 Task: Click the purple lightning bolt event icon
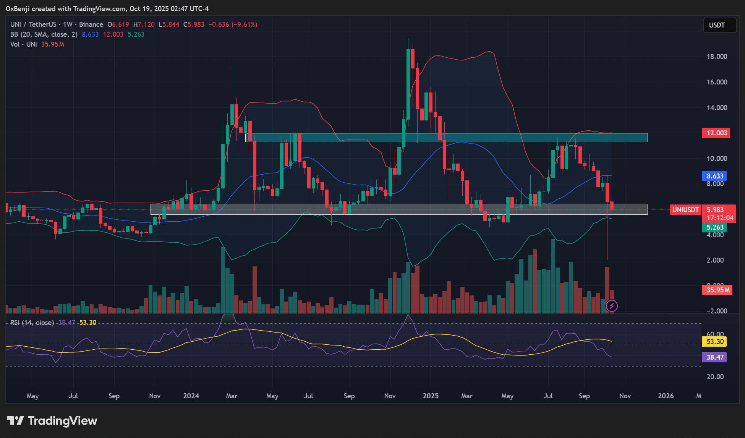tap(612, 306)
